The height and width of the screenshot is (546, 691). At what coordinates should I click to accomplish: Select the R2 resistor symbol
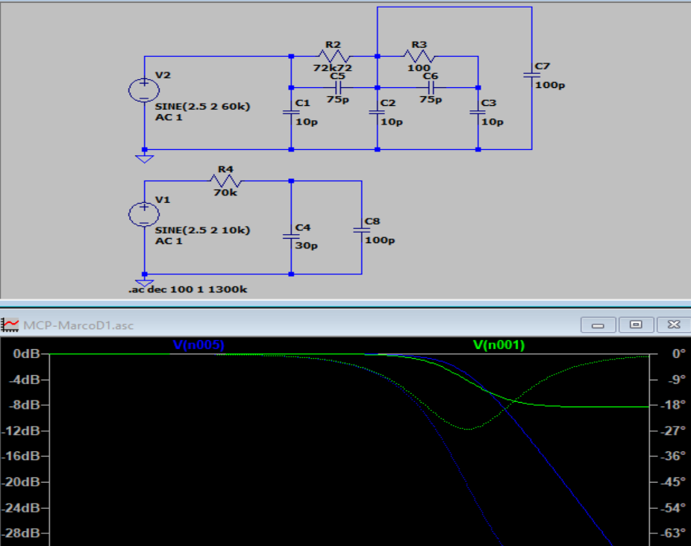tap(334, 56)
